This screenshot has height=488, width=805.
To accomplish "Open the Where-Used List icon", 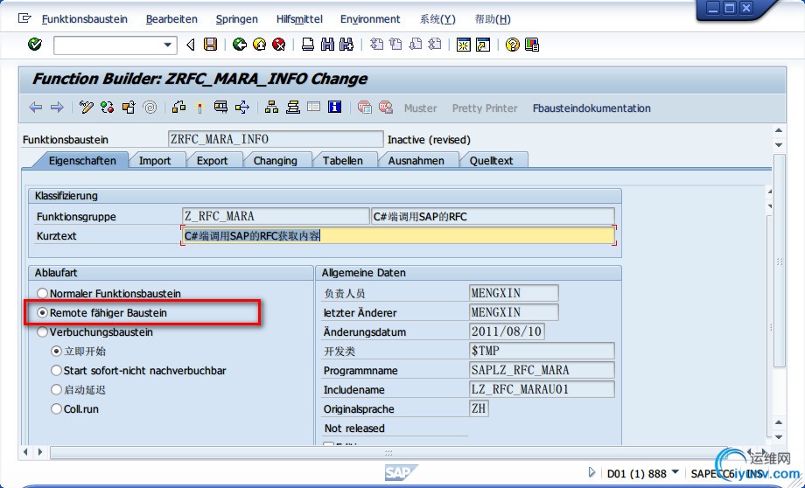I will [242, 108].
